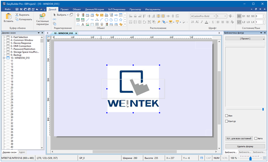The image size is (268, 162).
Task: Click the italic font icon
Action: coord(202,22)
